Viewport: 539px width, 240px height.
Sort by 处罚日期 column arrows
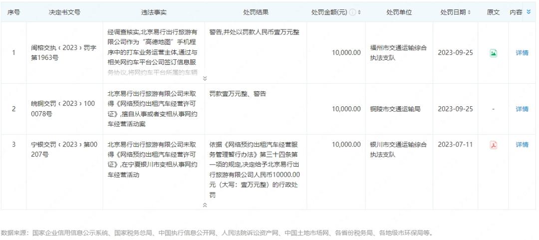[469, 12]
